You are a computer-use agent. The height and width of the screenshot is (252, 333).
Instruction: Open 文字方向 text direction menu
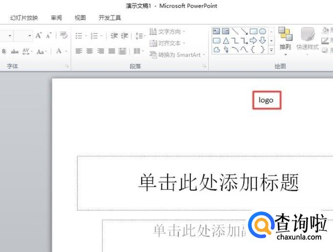click(x=167, y=32)
